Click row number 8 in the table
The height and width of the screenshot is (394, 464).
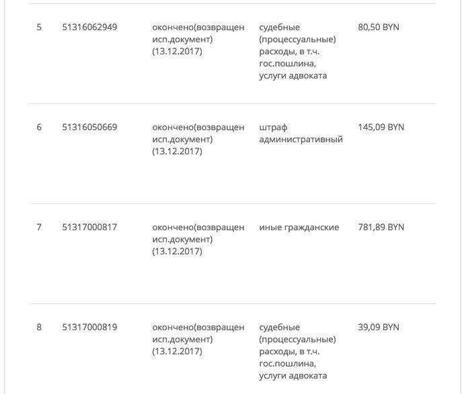39,327
